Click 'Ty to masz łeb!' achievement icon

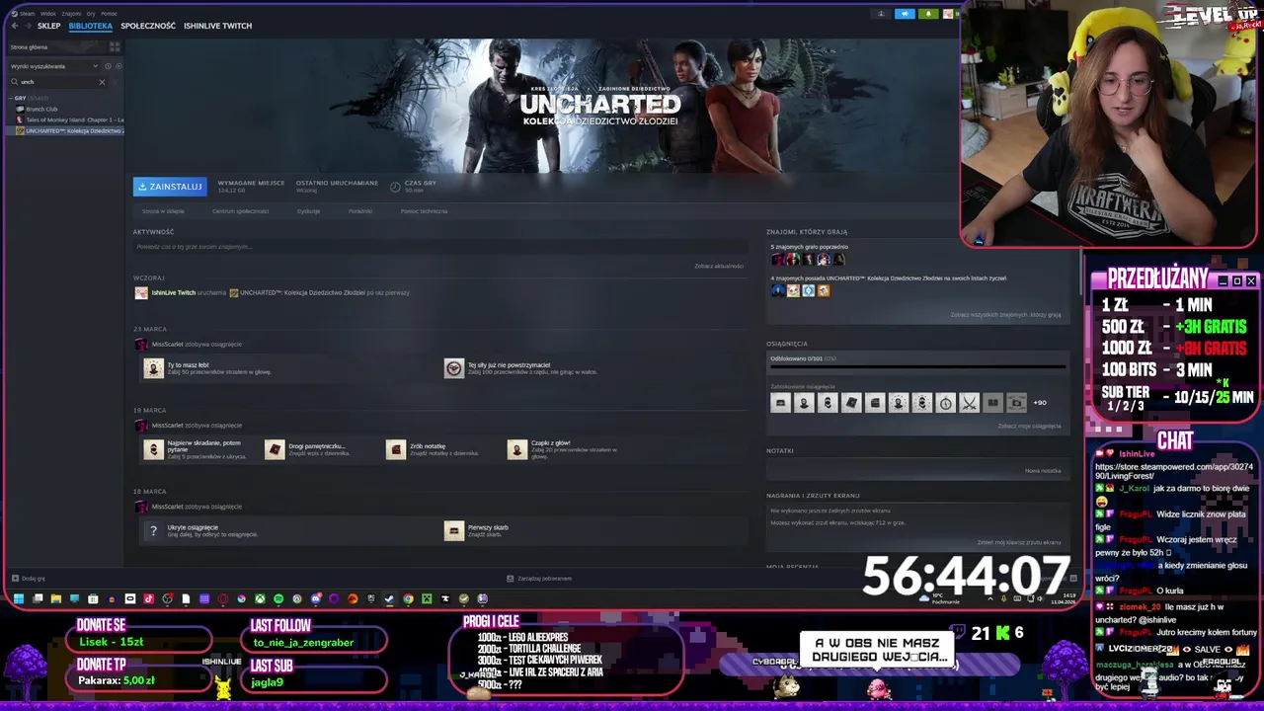[153, 368]
